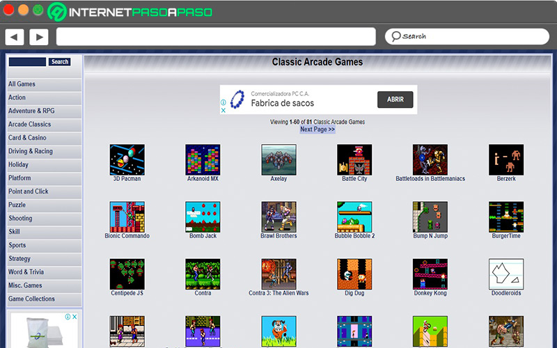Screen dimensions: 557x348
Task: Play the Berzerk game icon
Action: (506, 160)
